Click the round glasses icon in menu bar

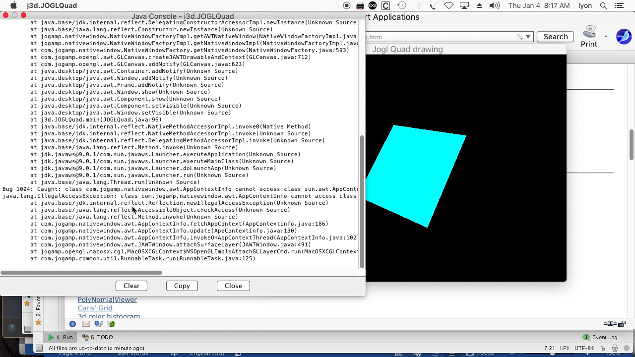(373, 5)
